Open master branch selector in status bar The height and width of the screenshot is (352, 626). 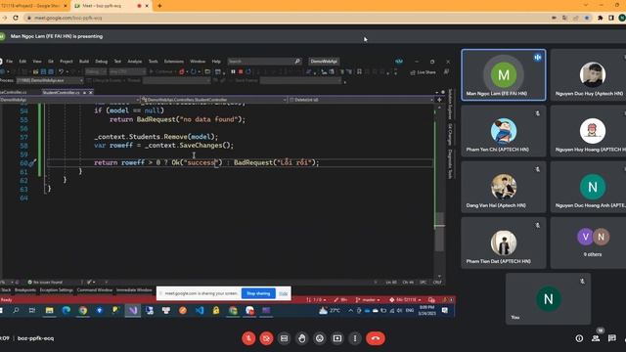tap(368, 300)
